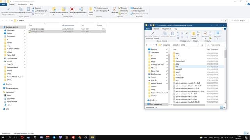Open the CustomSAA2 folder in the cmp window
The height and width of the screenshot is (140, 250).
tap(180, 61)
